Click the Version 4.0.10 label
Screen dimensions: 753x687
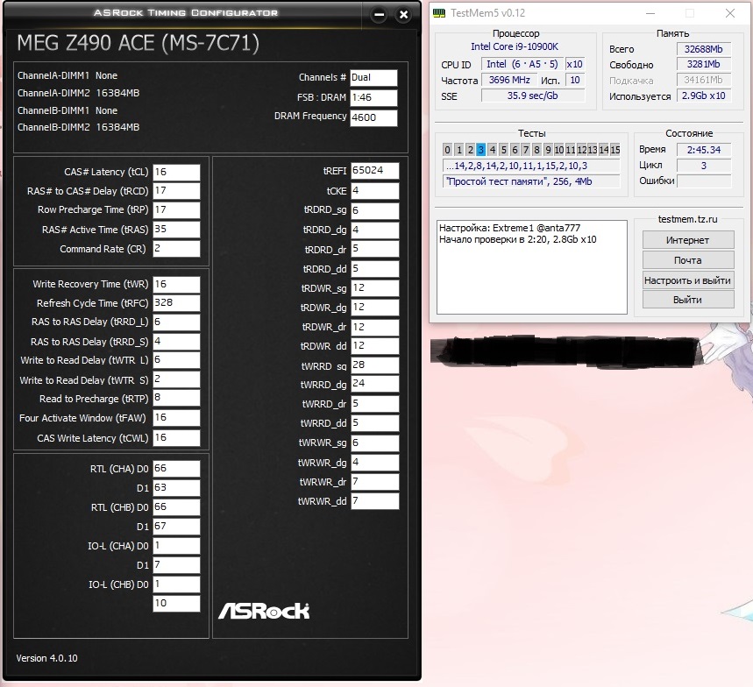[x=46, y=658]
